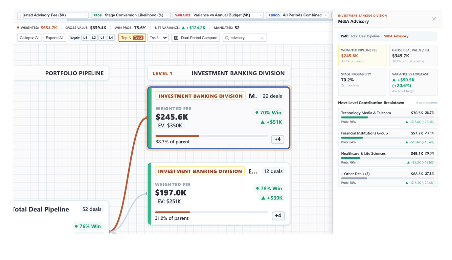
Task: Set depth to L1
Action: (x=85, y=38)
